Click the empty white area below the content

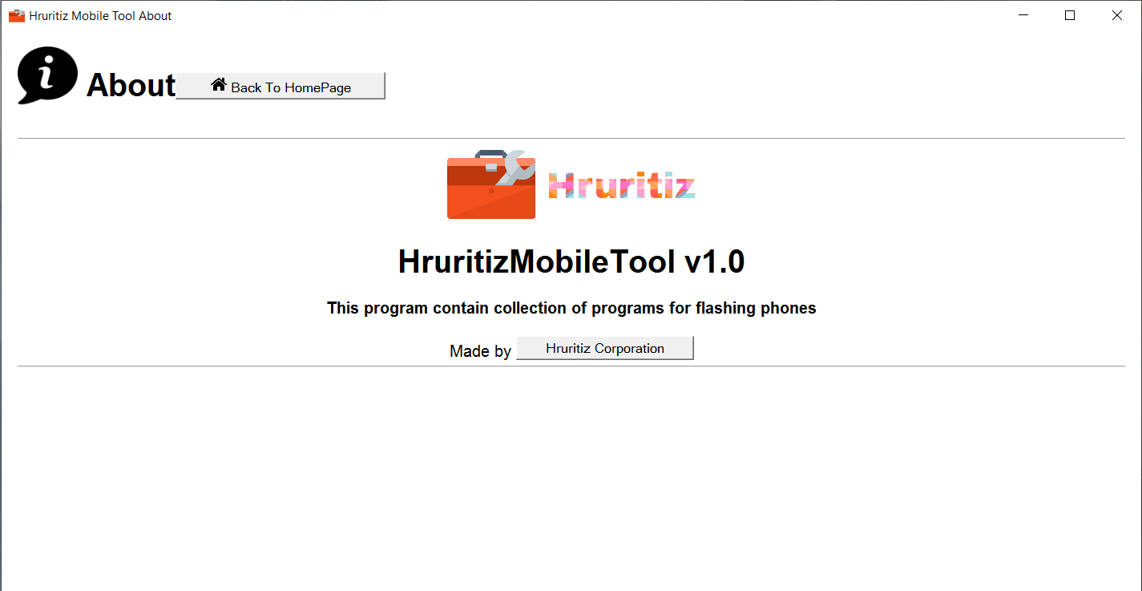571,481
